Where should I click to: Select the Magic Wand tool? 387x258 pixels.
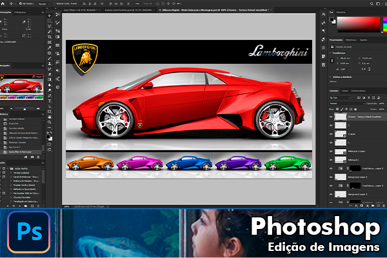click(50, 32)
